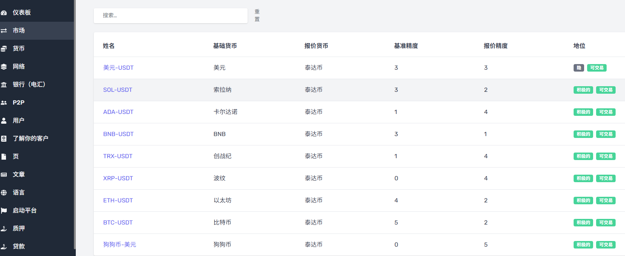Open the 狗狗币-美元 market link
Screen dimensions: 625x256
pos(120,245)
